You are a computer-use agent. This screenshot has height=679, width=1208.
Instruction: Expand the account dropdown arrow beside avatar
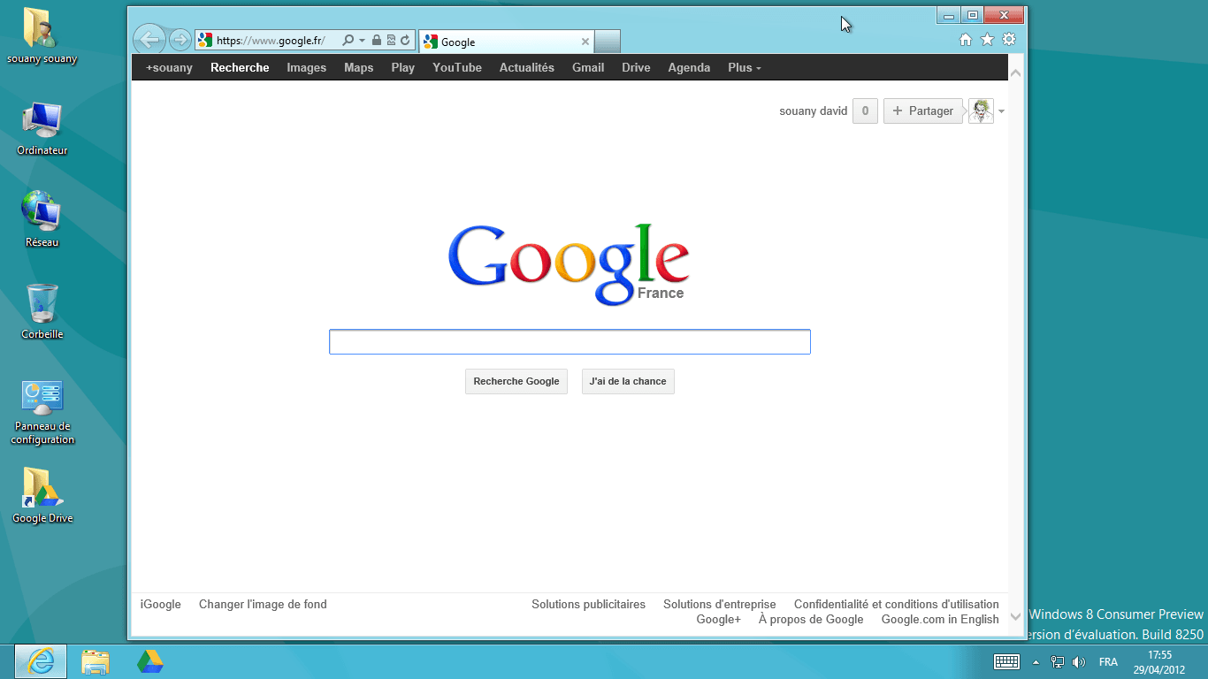pos(1001,112)
